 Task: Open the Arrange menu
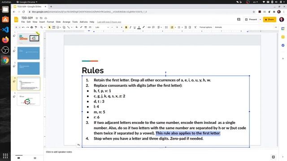(66, 22)
